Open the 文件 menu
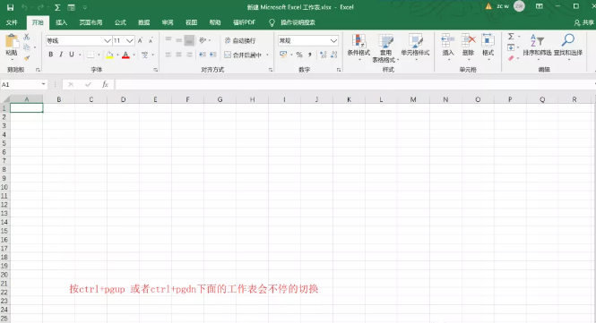The height and width of the screenshot is (323, 596). click(12, 22)
